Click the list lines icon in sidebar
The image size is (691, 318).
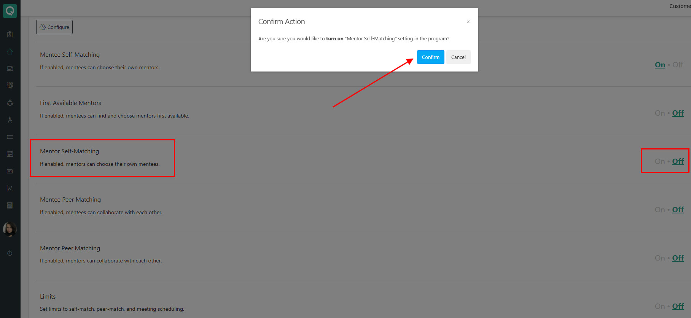point(10,137)
